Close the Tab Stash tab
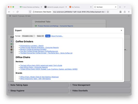The width and height of the screenshot is (138, 104). point(116,7)
